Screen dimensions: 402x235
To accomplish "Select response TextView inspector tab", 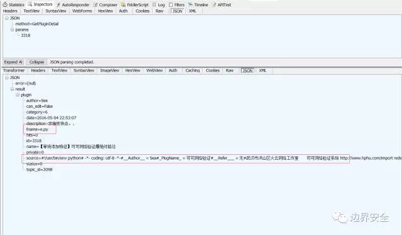I will coord(59,70).
